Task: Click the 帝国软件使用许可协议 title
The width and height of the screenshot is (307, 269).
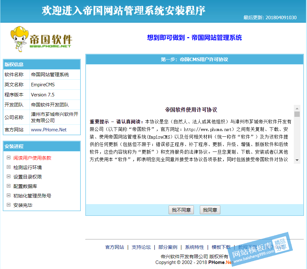Action: (191, 110)
